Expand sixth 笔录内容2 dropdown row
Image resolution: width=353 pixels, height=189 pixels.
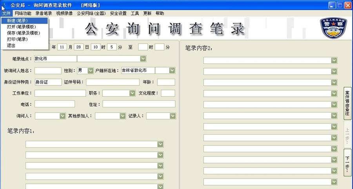[x=334, y=115]
